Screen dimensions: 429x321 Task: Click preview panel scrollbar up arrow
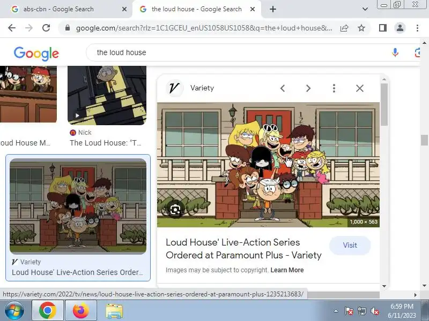[x=384, y=79]
